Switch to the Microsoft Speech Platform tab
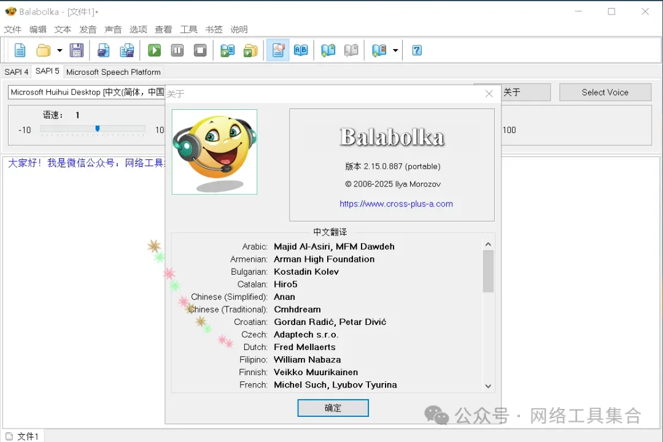Image resolution: width=663 pixels, height=442 pixels. (114, 72)
